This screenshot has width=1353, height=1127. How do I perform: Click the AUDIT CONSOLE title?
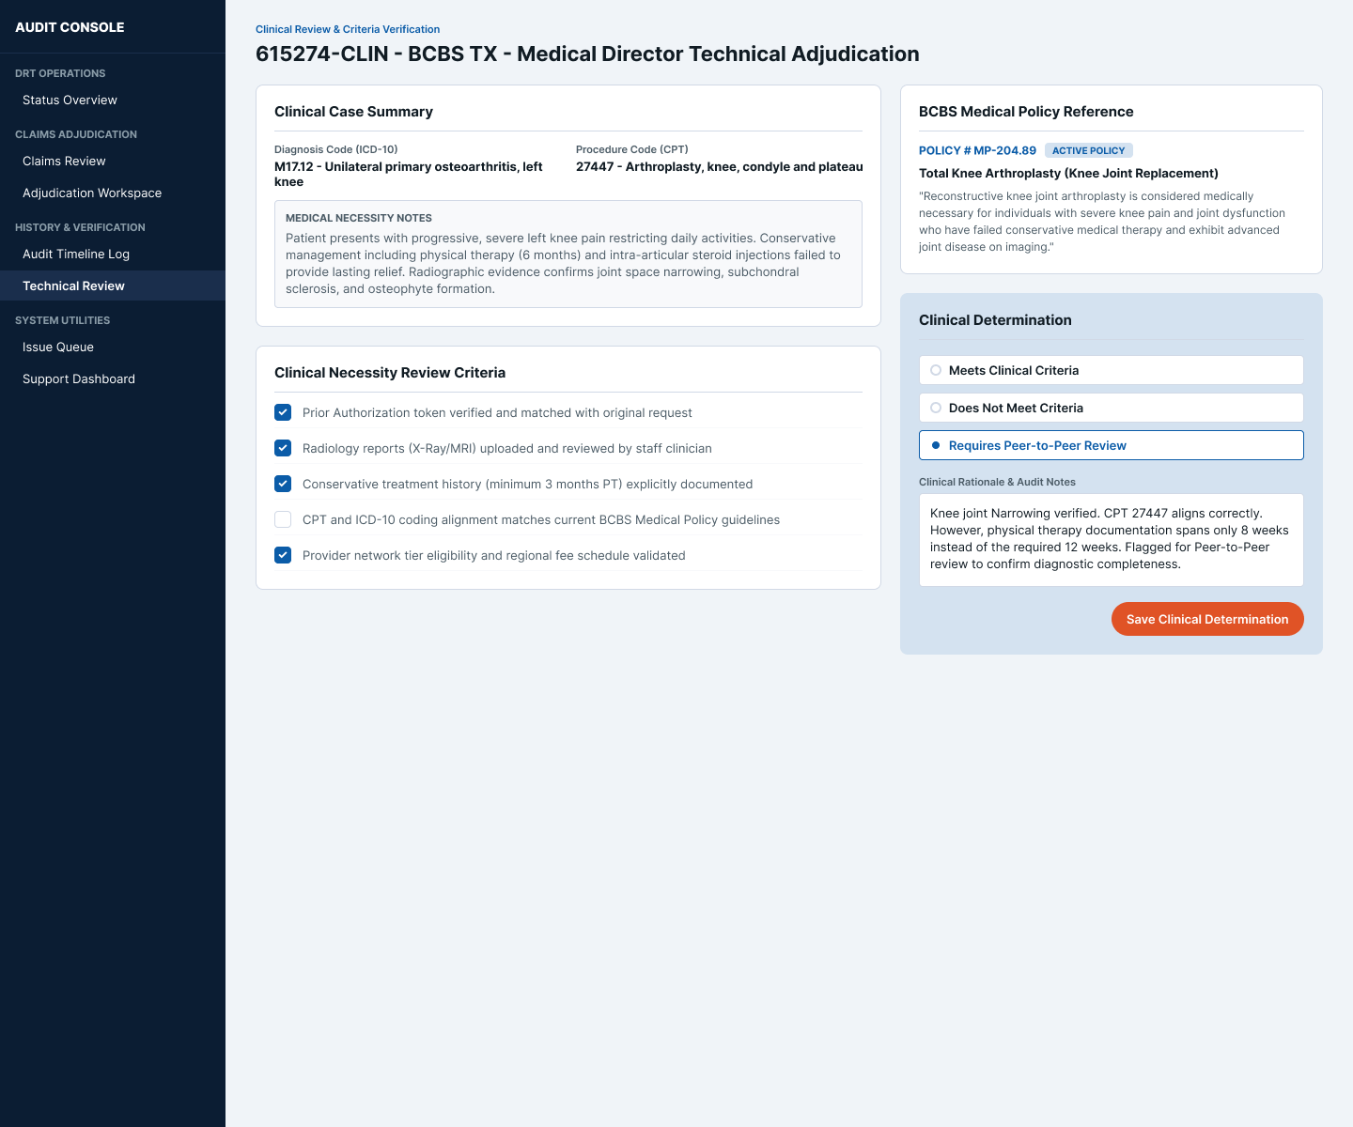click(x=70, y=27)
